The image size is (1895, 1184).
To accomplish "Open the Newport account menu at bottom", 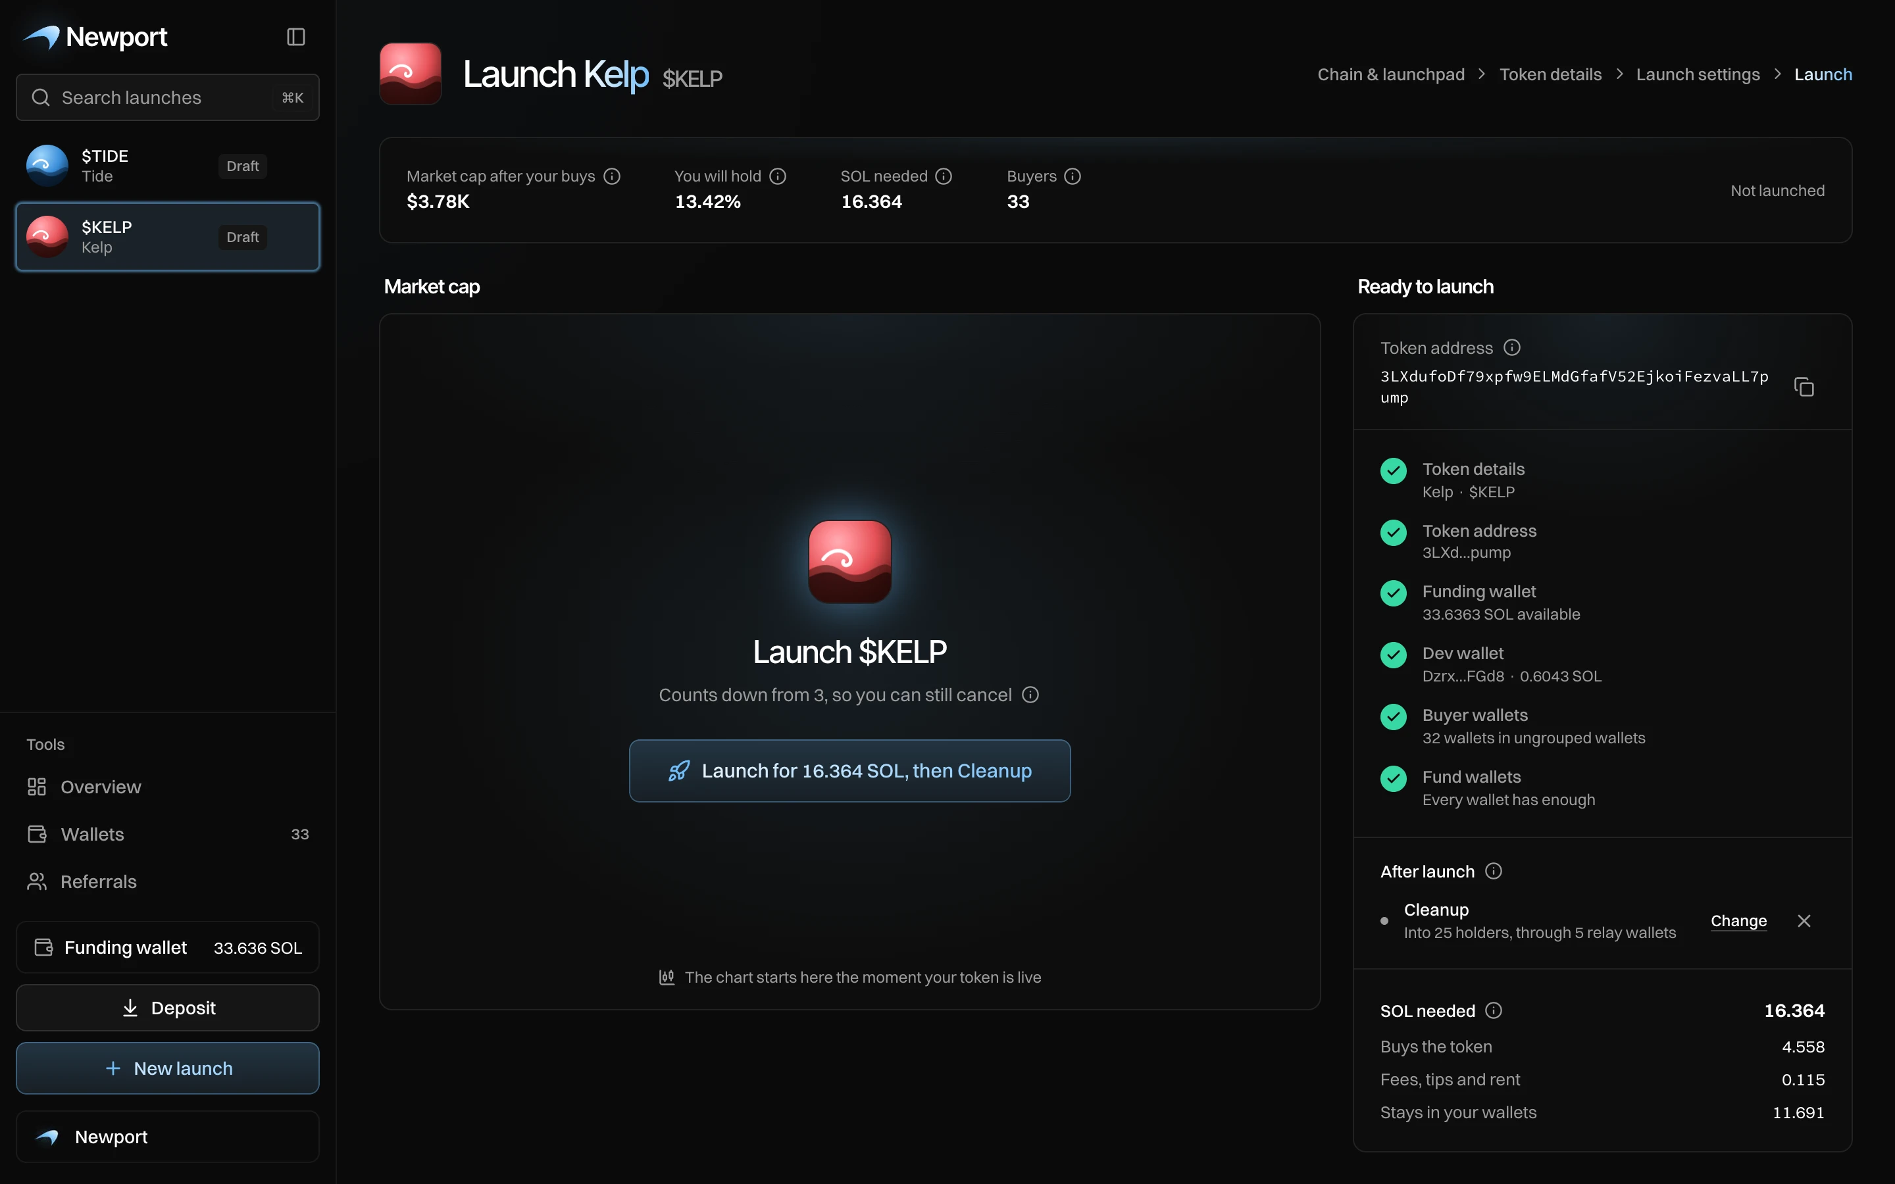I will [x=168, y=1136].
